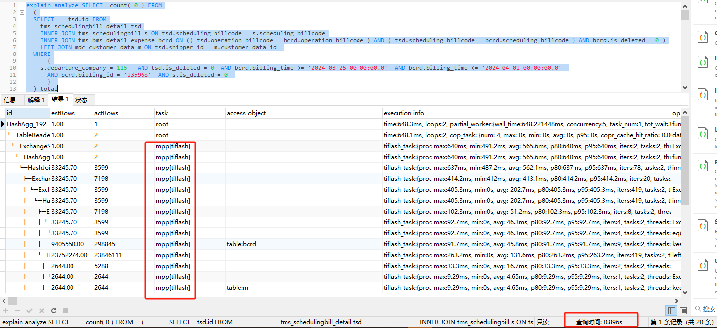Click the horizontal scrollbar left arrow
Viewport: 717px width, 328px height.
coord(3,301)
